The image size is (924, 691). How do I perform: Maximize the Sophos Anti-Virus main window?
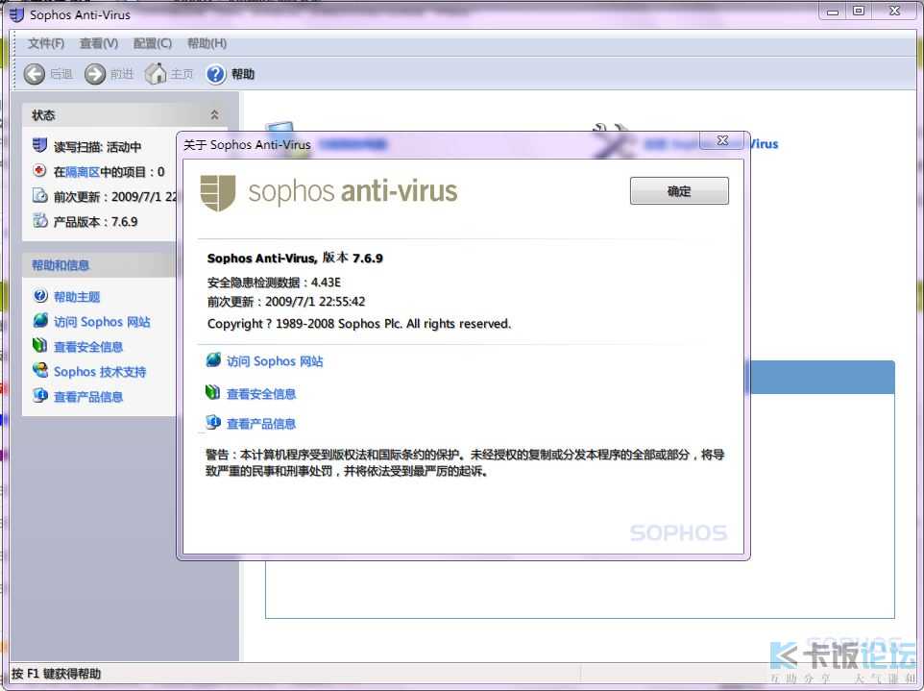859,11
